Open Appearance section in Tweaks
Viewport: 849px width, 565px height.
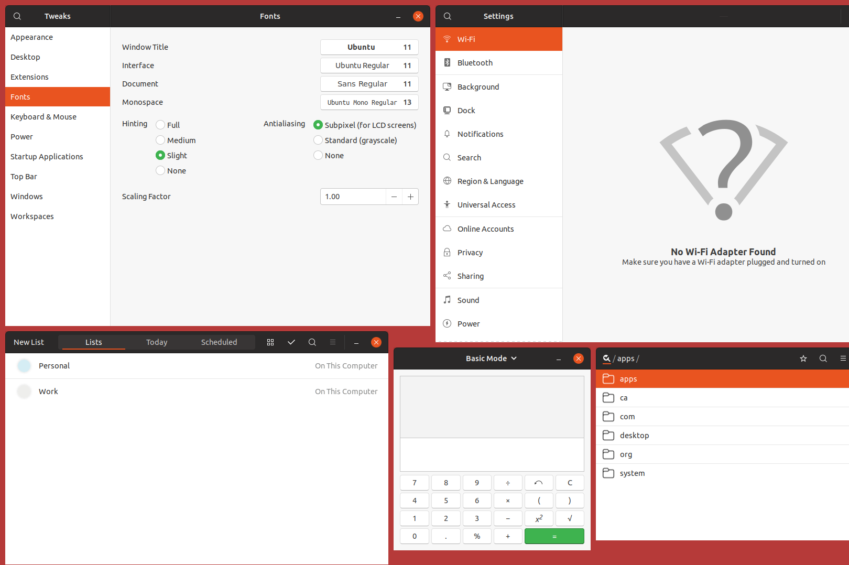[58, 37]
